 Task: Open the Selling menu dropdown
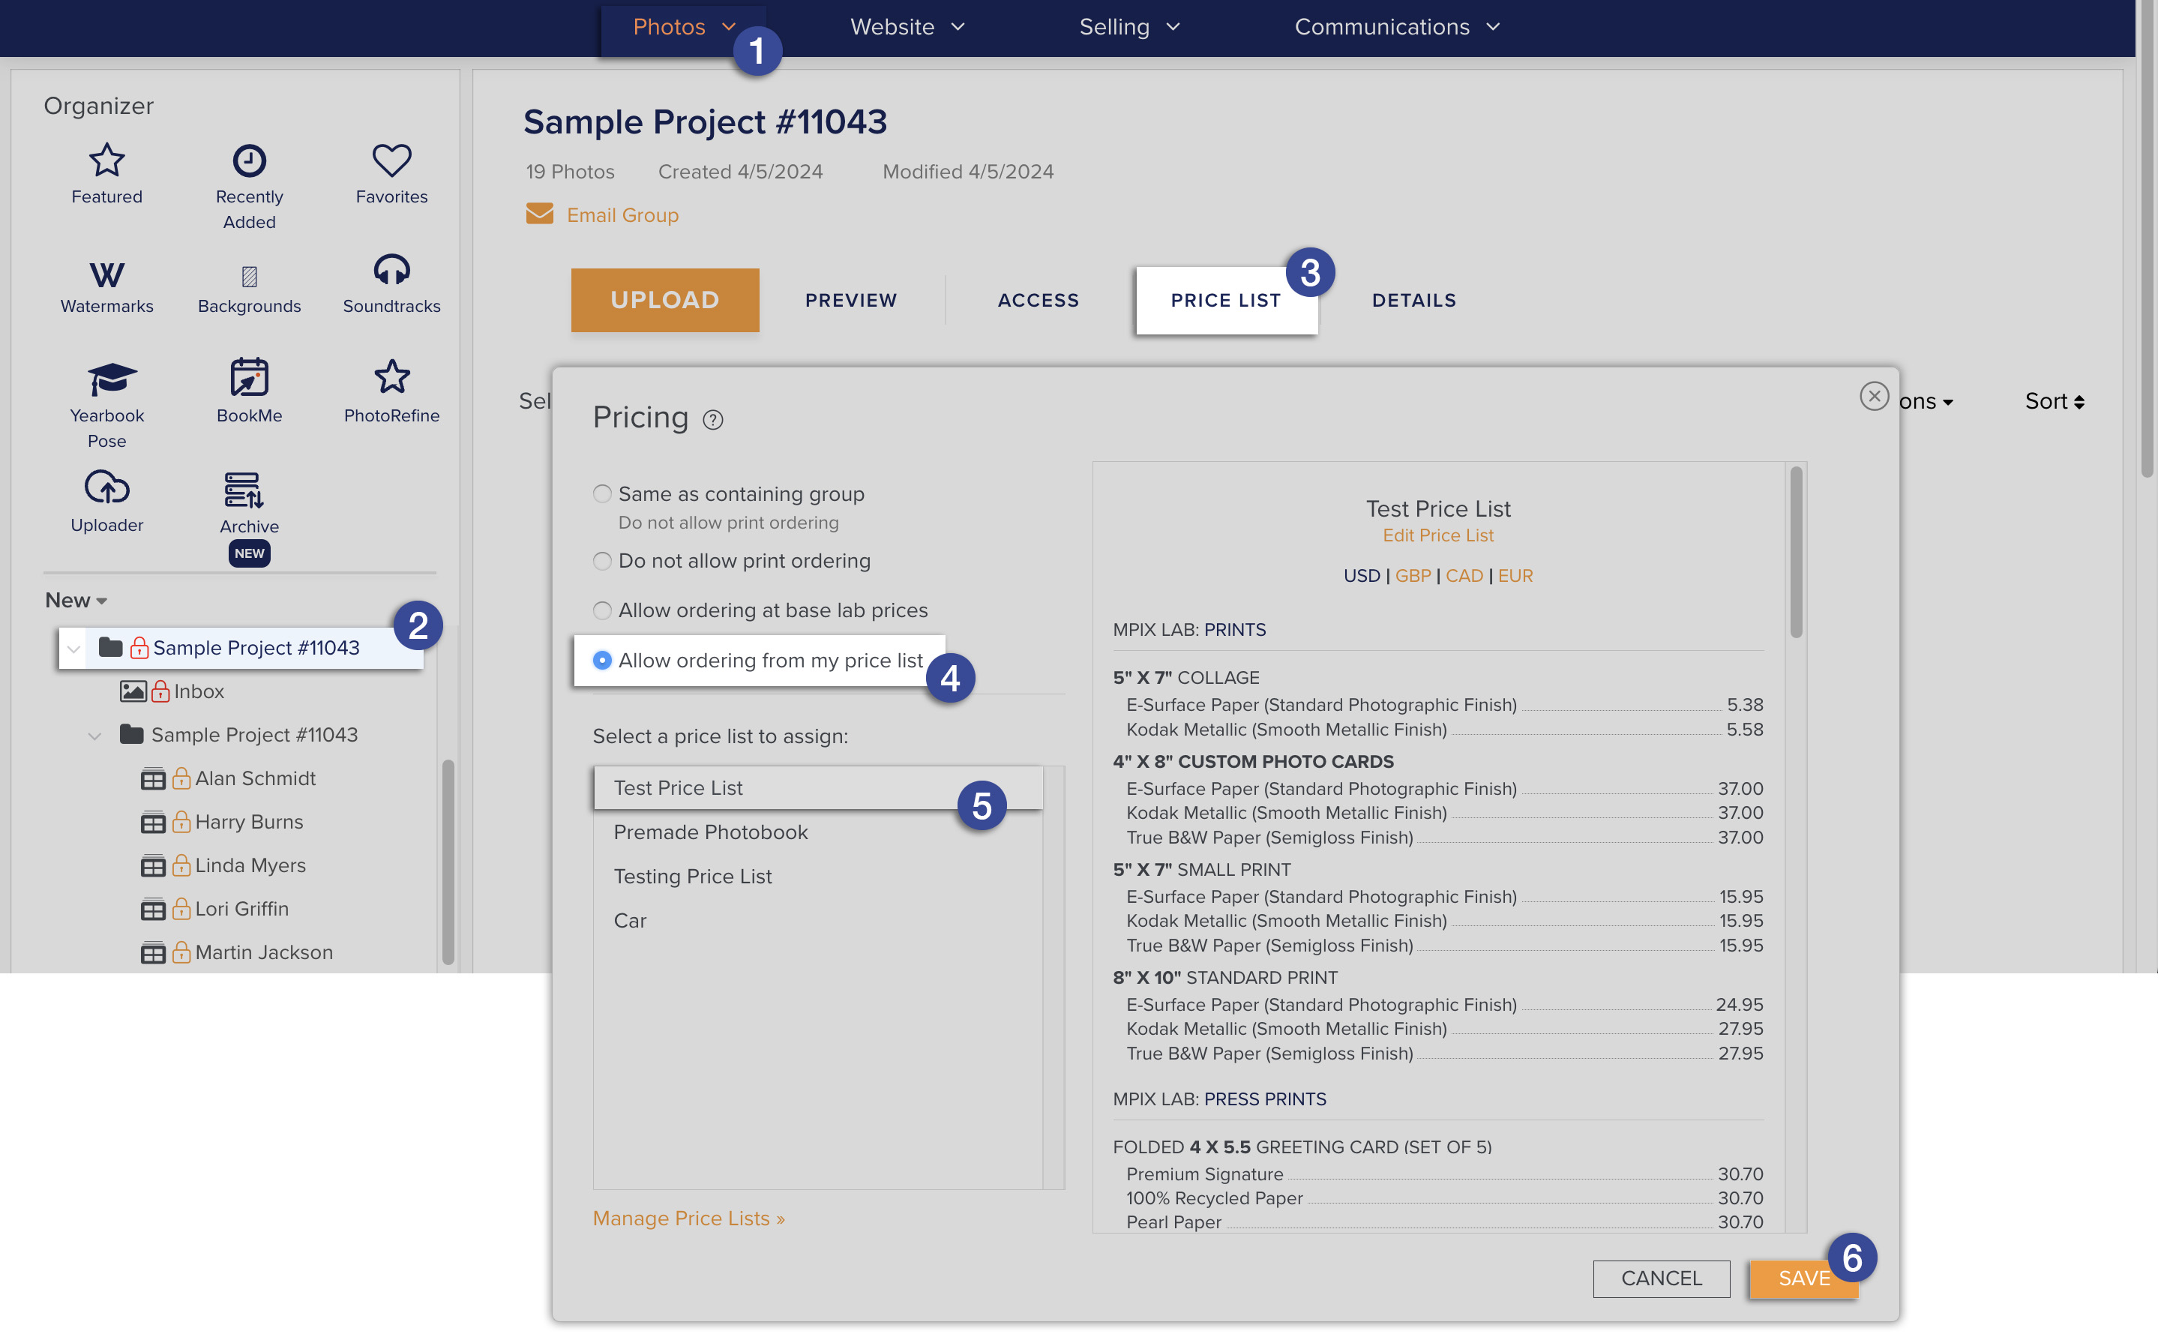pos(1130,28)
